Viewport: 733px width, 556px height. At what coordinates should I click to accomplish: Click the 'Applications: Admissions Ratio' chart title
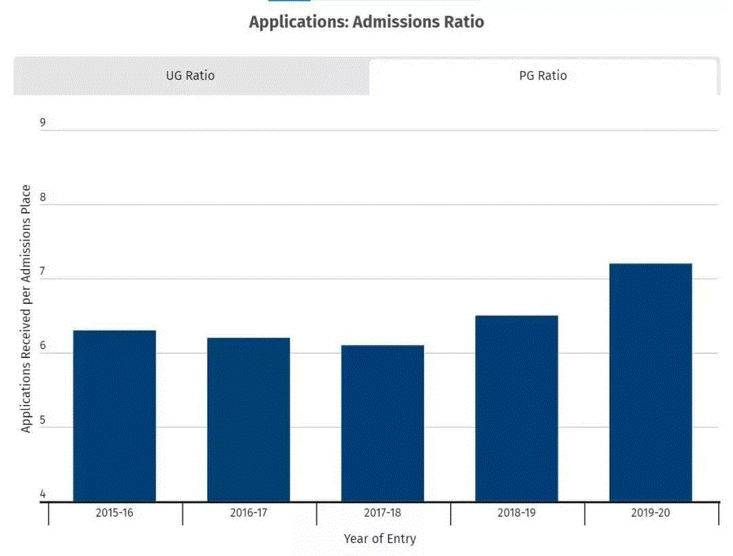(x=366, y=22)
